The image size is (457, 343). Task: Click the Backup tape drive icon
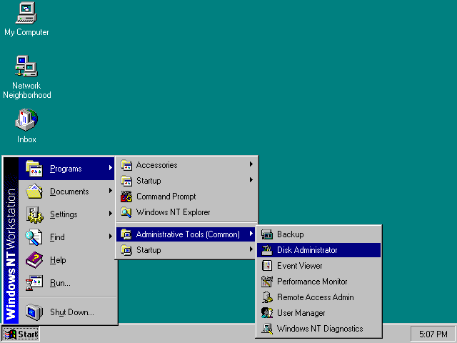[266, 234]
